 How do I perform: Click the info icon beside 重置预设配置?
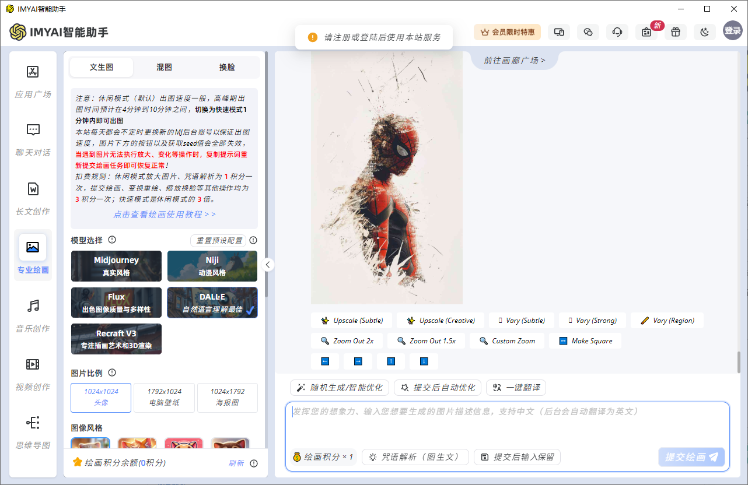pyautogui.click(x=253, y=240)
